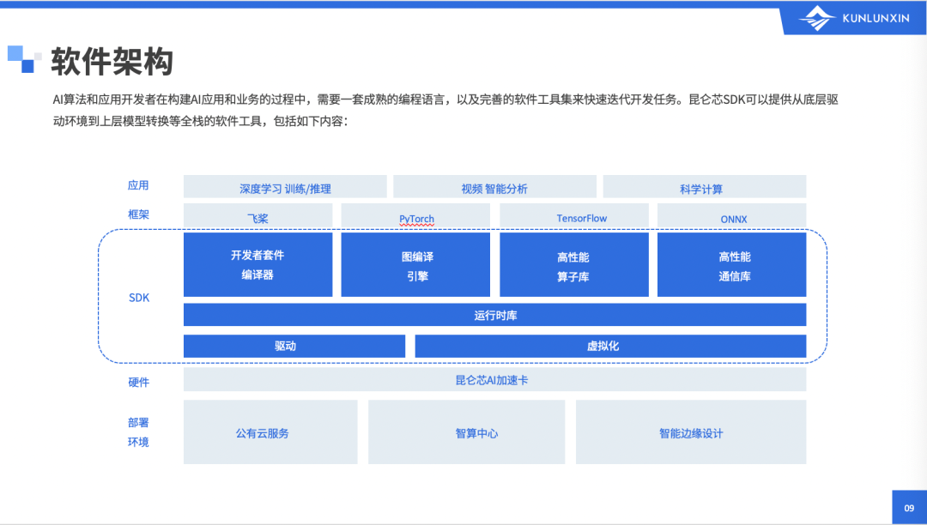Click the KUNLUNXIN brand text
The width and height of the screenshot is (927, 525).
tap(875, 18)
